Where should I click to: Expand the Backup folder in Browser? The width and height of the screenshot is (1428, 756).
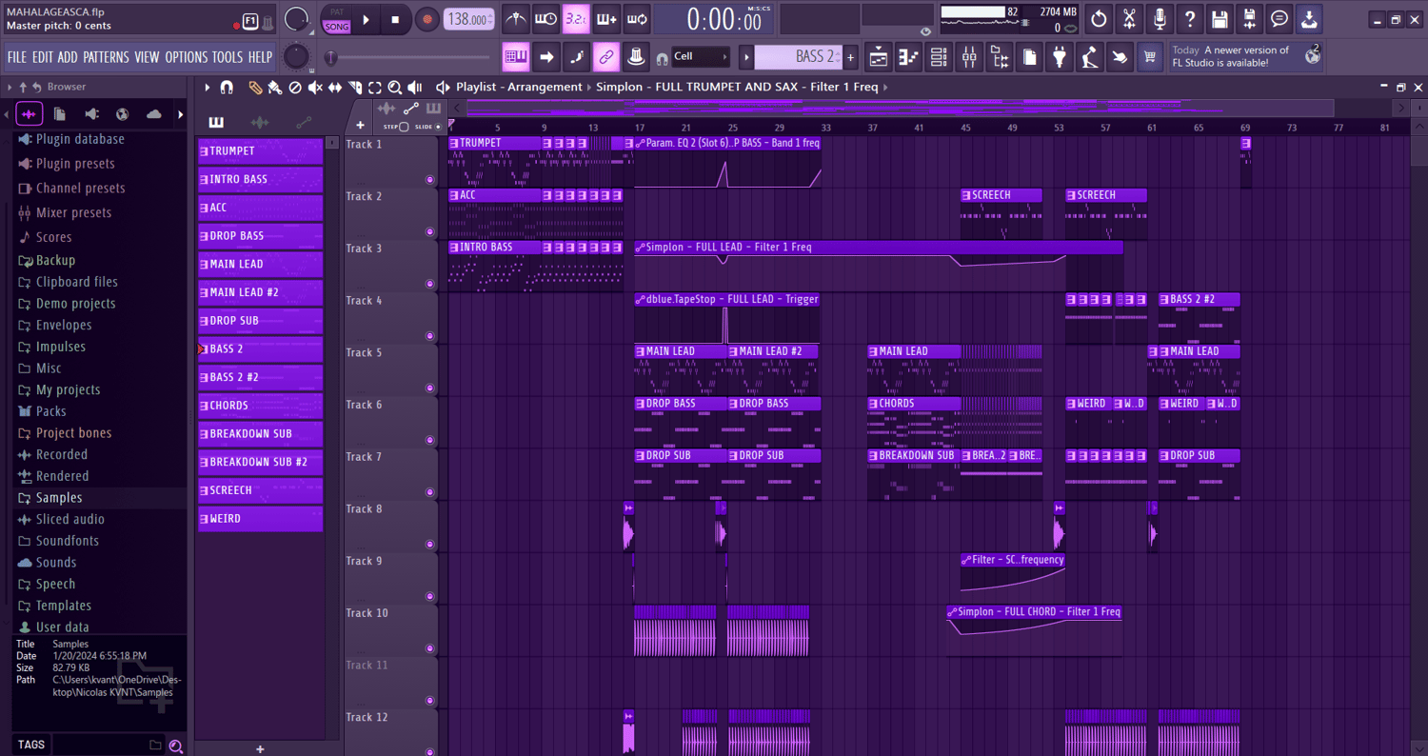coord(55,260)
